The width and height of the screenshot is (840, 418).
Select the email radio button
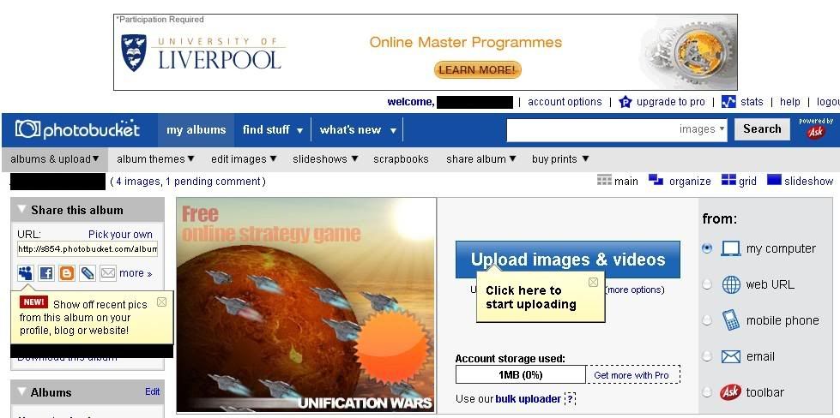[707, 356]
